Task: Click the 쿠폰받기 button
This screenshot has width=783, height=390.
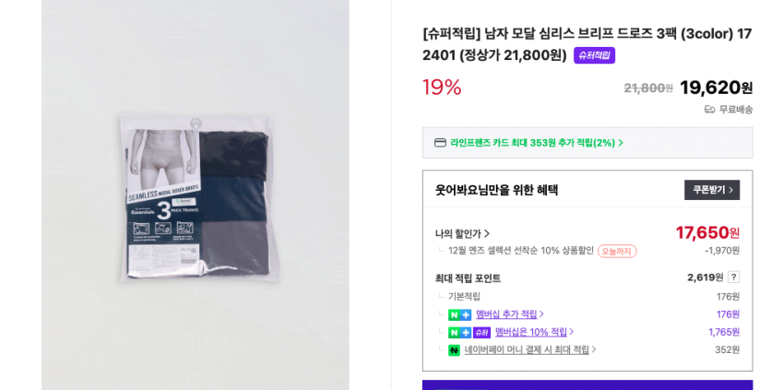Action: point(712,190)
